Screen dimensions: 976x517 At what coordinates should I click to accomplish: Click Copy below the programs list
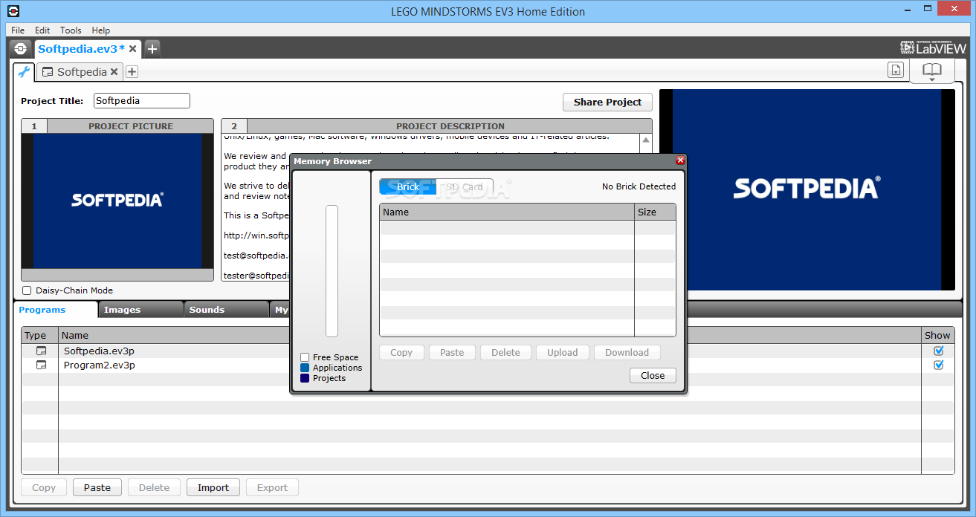44,488
